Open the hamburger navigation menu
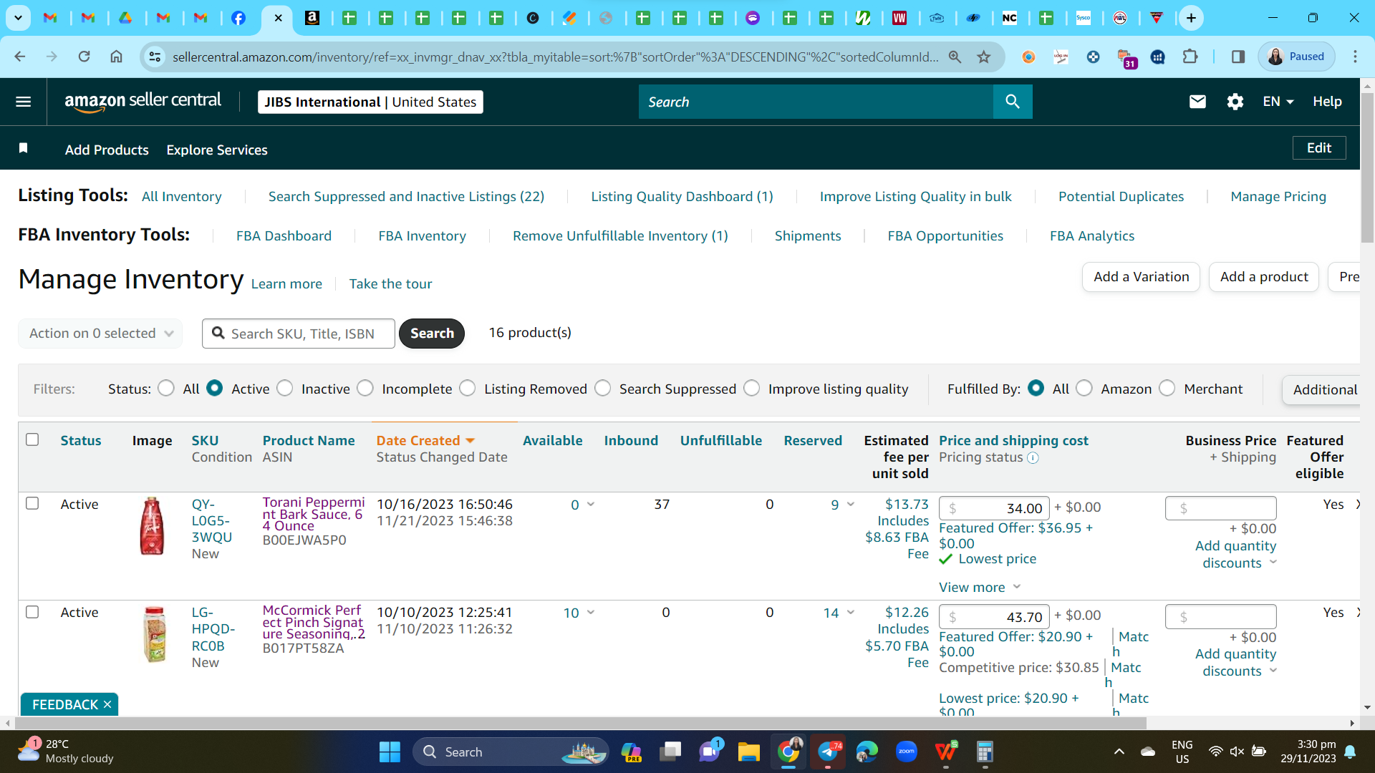The image size is (1375, 773). click(x=24, y=102)
